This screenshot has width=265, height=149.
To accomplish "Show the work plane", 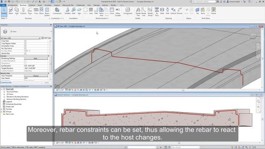I will (x=203, y=11).
